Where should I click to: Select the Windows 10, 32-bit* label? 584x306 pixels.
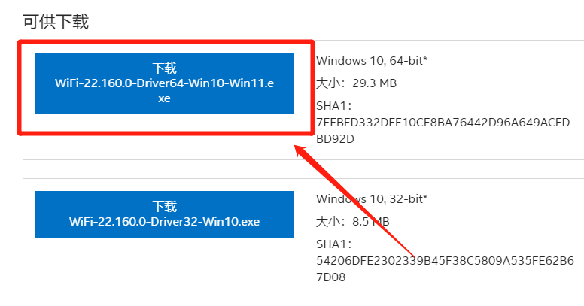click(372, 198)
